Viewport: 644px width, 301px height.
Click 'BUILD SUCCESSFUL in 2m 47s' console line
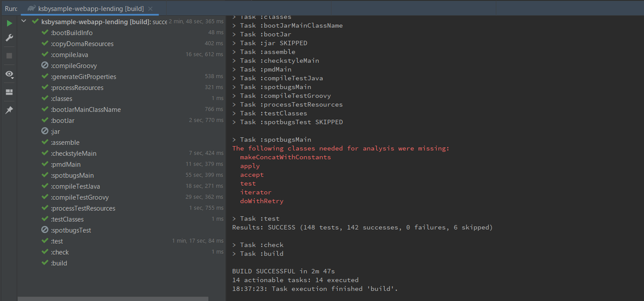(x=283, y=271)
